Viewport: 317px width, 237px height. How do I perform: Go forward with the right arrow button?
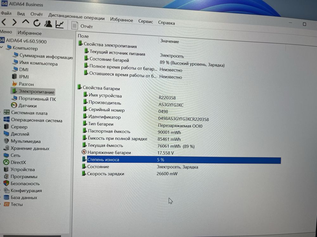click(14, 22)
